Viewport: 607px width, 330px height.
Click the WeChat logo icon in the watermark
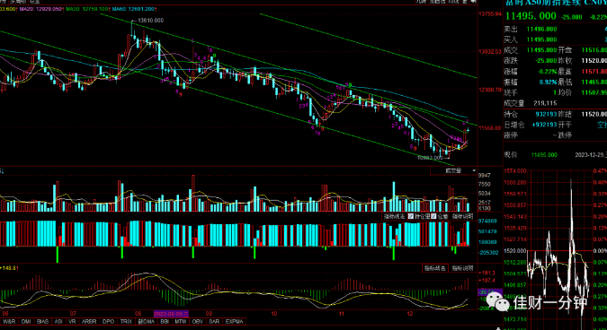pos(498,301)
